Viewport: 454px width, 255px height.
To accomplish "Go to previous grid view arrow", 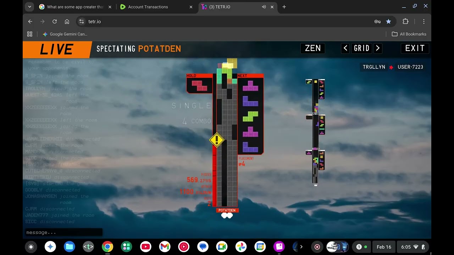I will [345, 48].
